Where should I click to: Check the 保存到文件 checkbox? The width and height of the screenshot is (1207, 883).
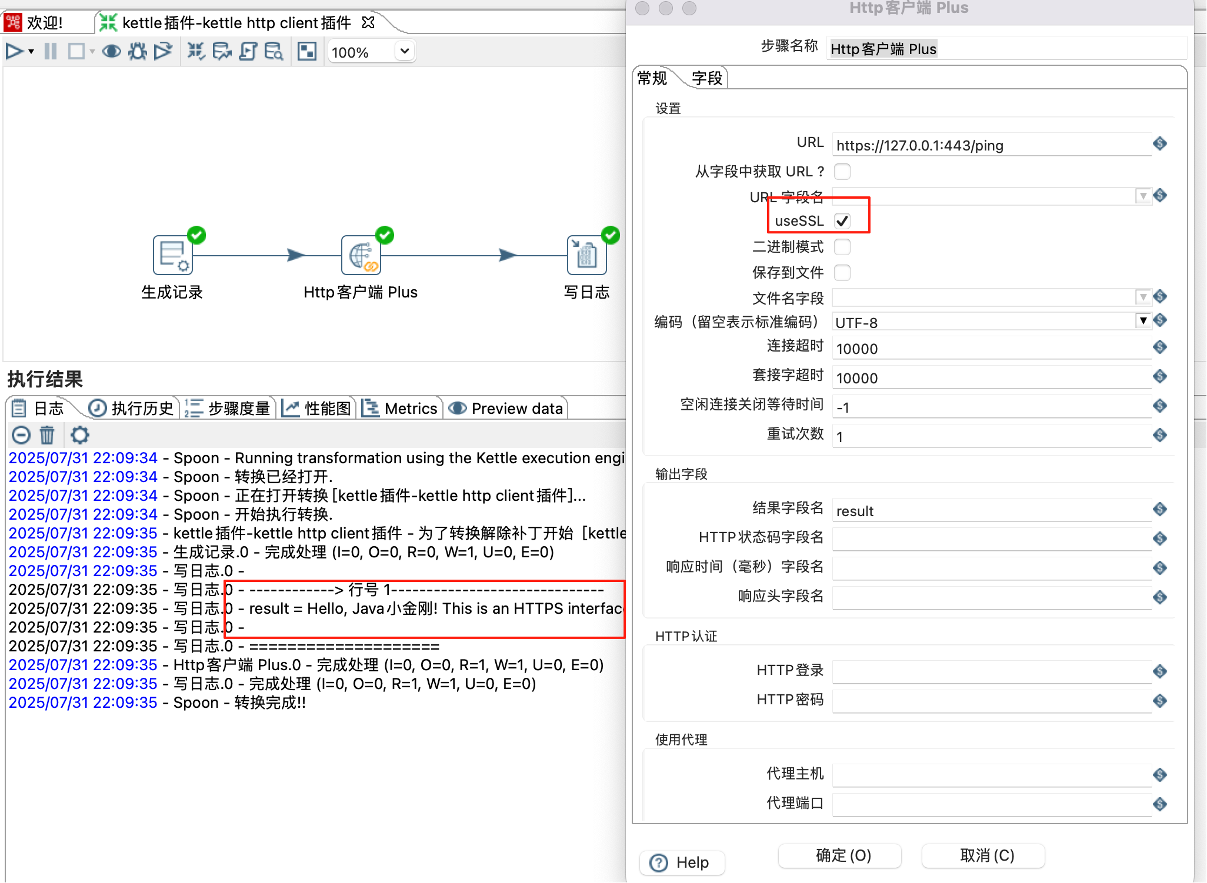tap(842, 273)
